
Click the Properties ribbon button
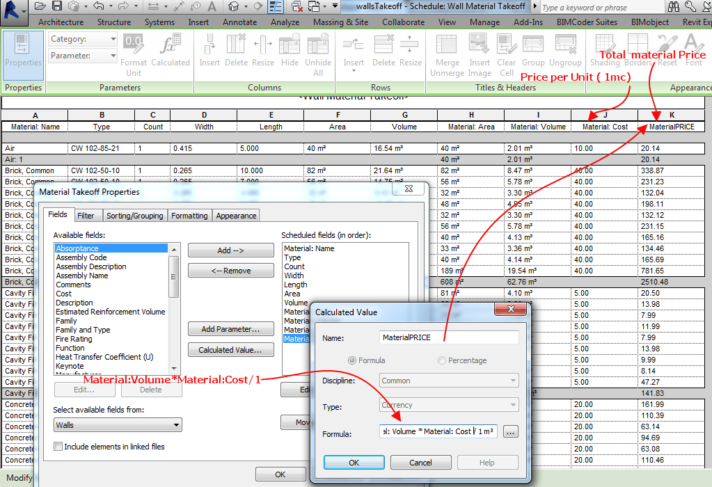pos(23,54)
